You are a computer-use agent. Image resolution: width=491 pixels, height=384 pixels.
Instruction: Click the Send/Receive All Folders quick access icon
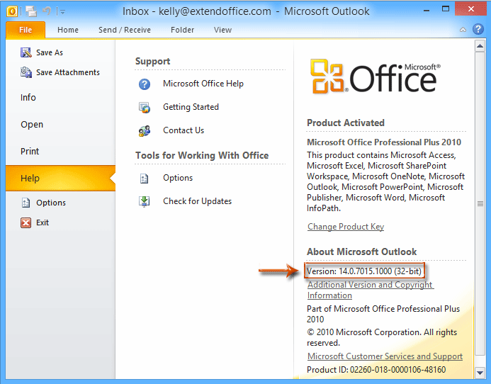pyautogui.click(x=31, y=11)
